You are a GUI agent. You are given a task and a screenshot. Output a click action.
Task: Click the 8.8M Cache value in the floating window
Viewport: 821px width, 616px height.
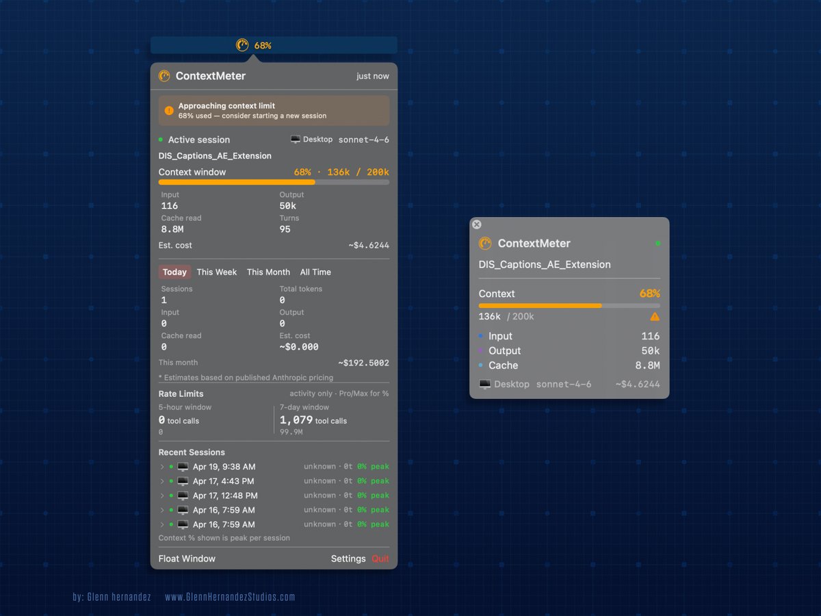pyautogui.click(x=647, y=365)
